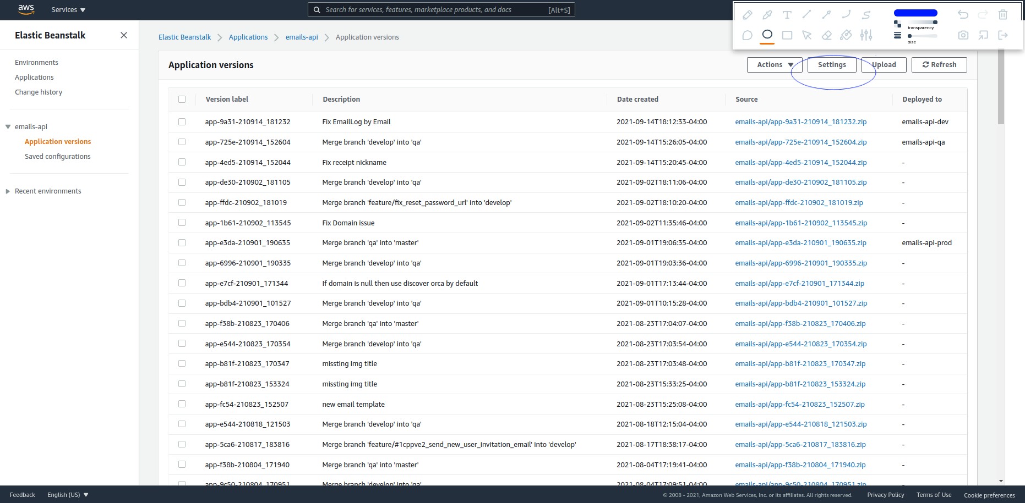Image resolution: width=1025 pixels, height=503 pixels.
Task: Open Saved configurations in sidebar
Action: click(x=58, y=157)
